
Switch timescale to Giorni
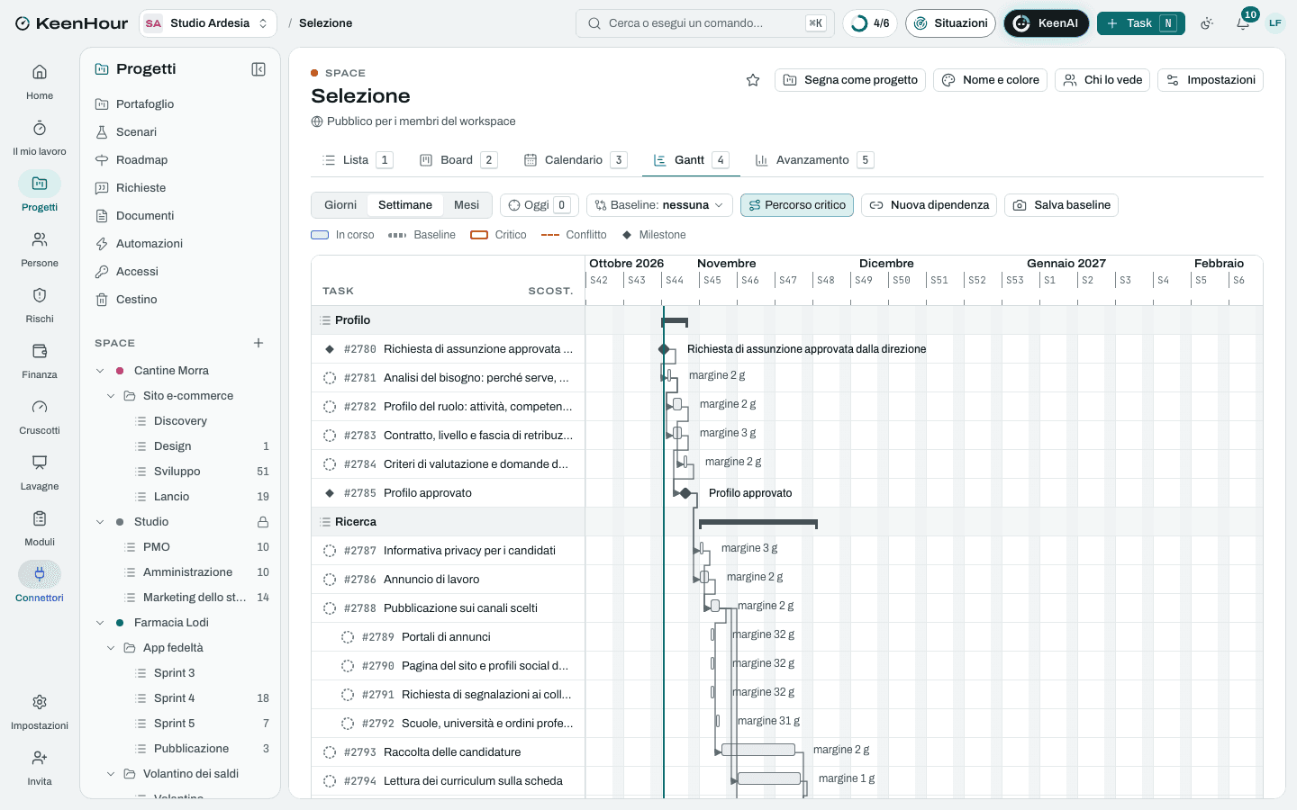coord(340,205)
